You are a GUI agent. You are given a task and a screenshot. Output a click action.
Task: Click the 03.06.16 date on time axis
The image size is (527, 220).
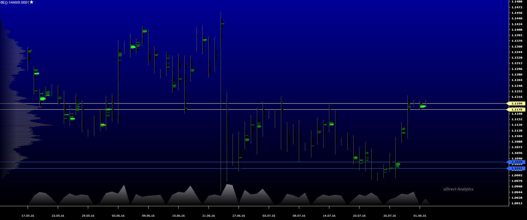tap(118, 216)
